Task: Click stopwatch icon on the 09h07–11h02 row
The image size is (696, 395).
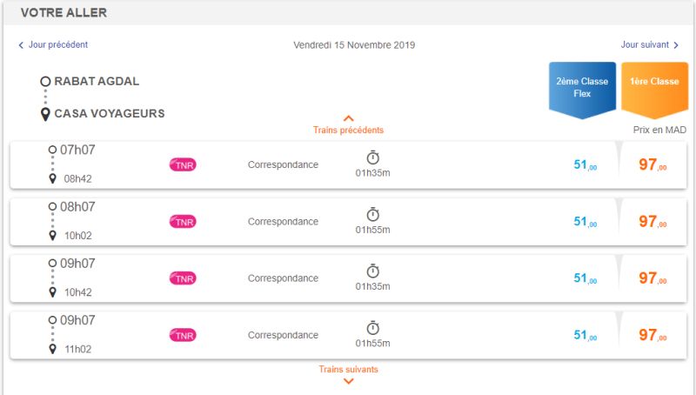Action: click(x=373, y=328)
